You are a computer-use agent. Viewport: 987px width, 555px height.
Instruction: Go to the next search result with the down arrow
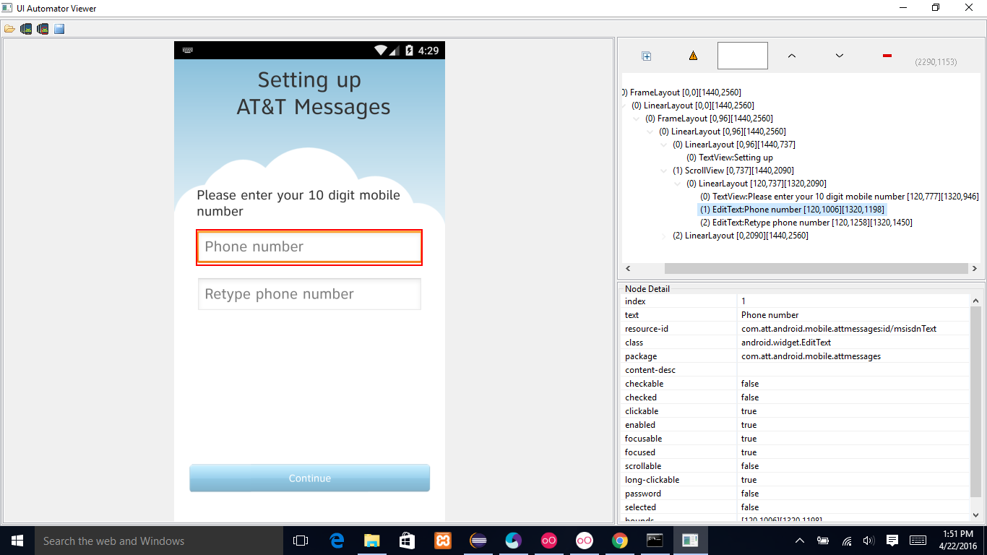[840, 56]
